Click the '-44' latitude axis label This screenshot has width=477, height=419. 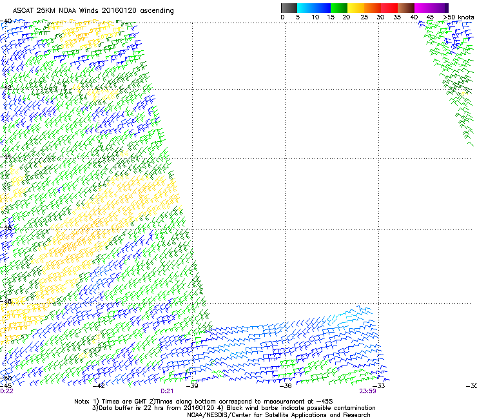coord(6,157)
